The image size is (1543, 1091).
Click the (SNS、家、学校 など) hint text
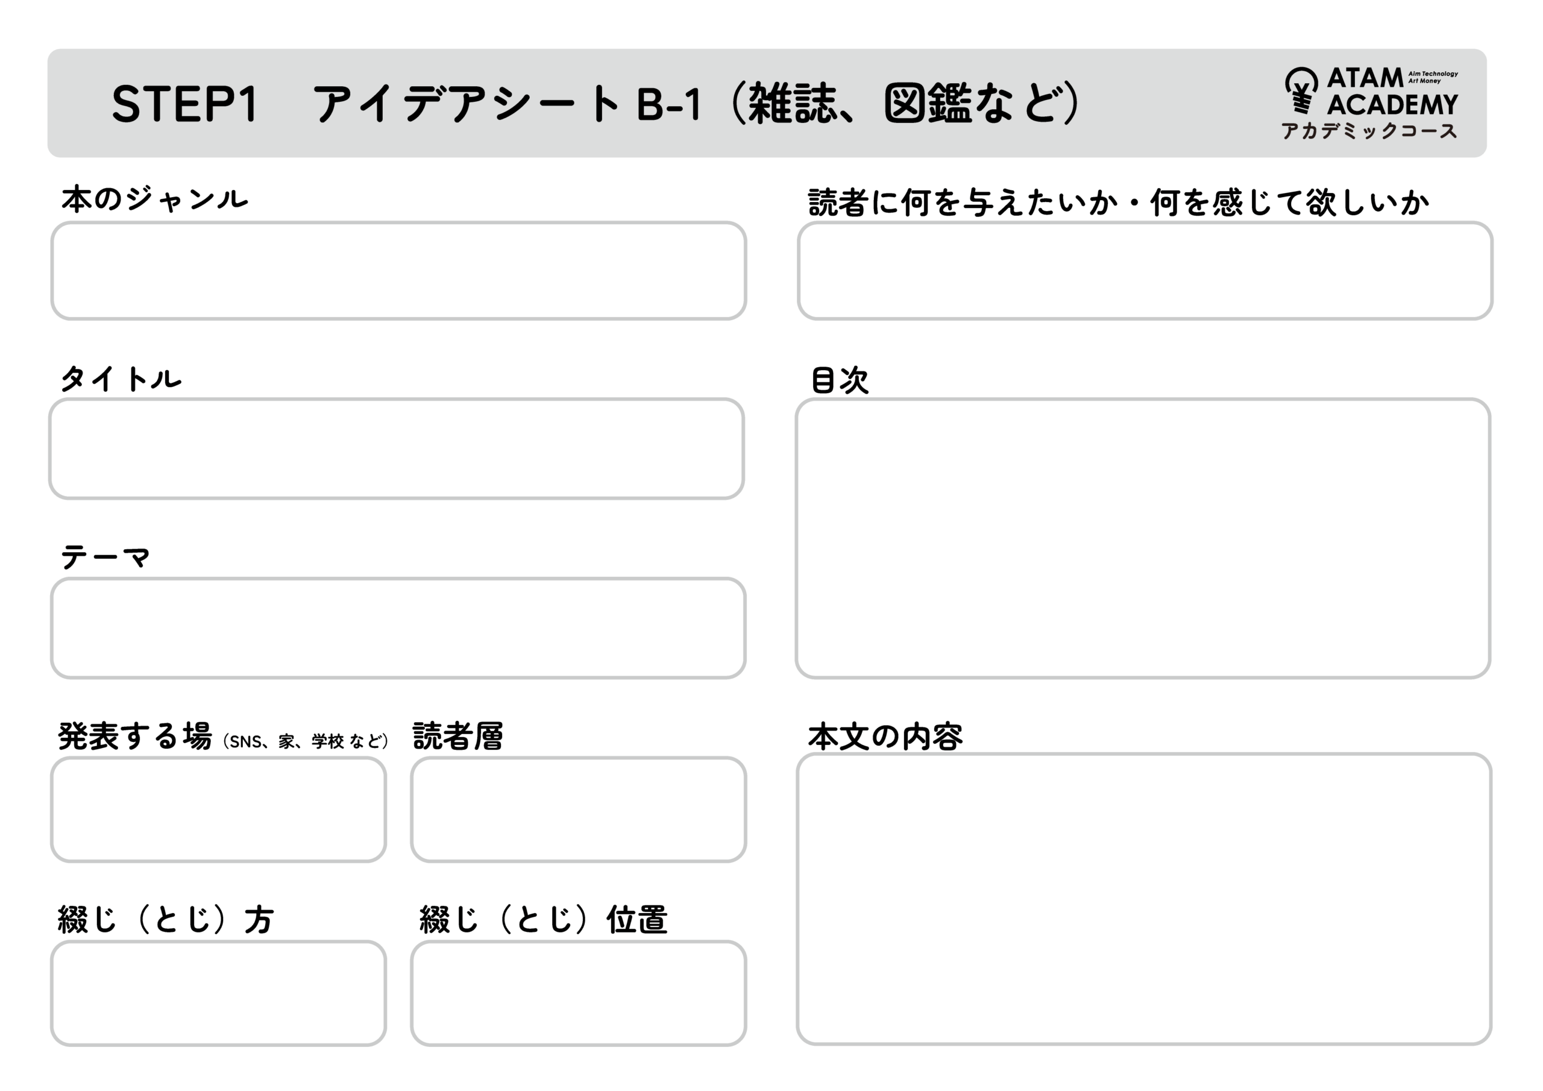[x=306, y=741]
